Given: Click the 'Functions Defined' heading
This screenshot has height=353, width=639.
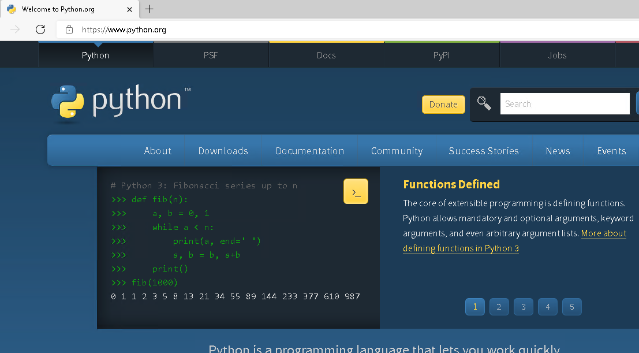Looking at the screenshot, I should 451,184.
